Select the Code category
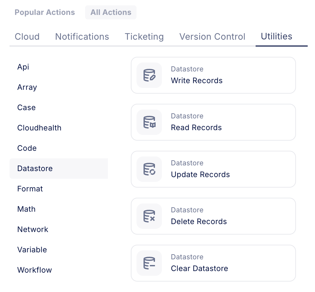The height and width of the screenshot is (292, 315). pos(27,148)
